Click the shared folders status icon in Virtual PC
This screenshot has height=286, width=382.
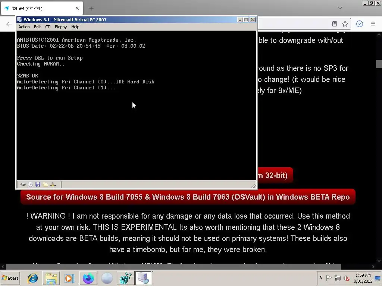[45, 184]
